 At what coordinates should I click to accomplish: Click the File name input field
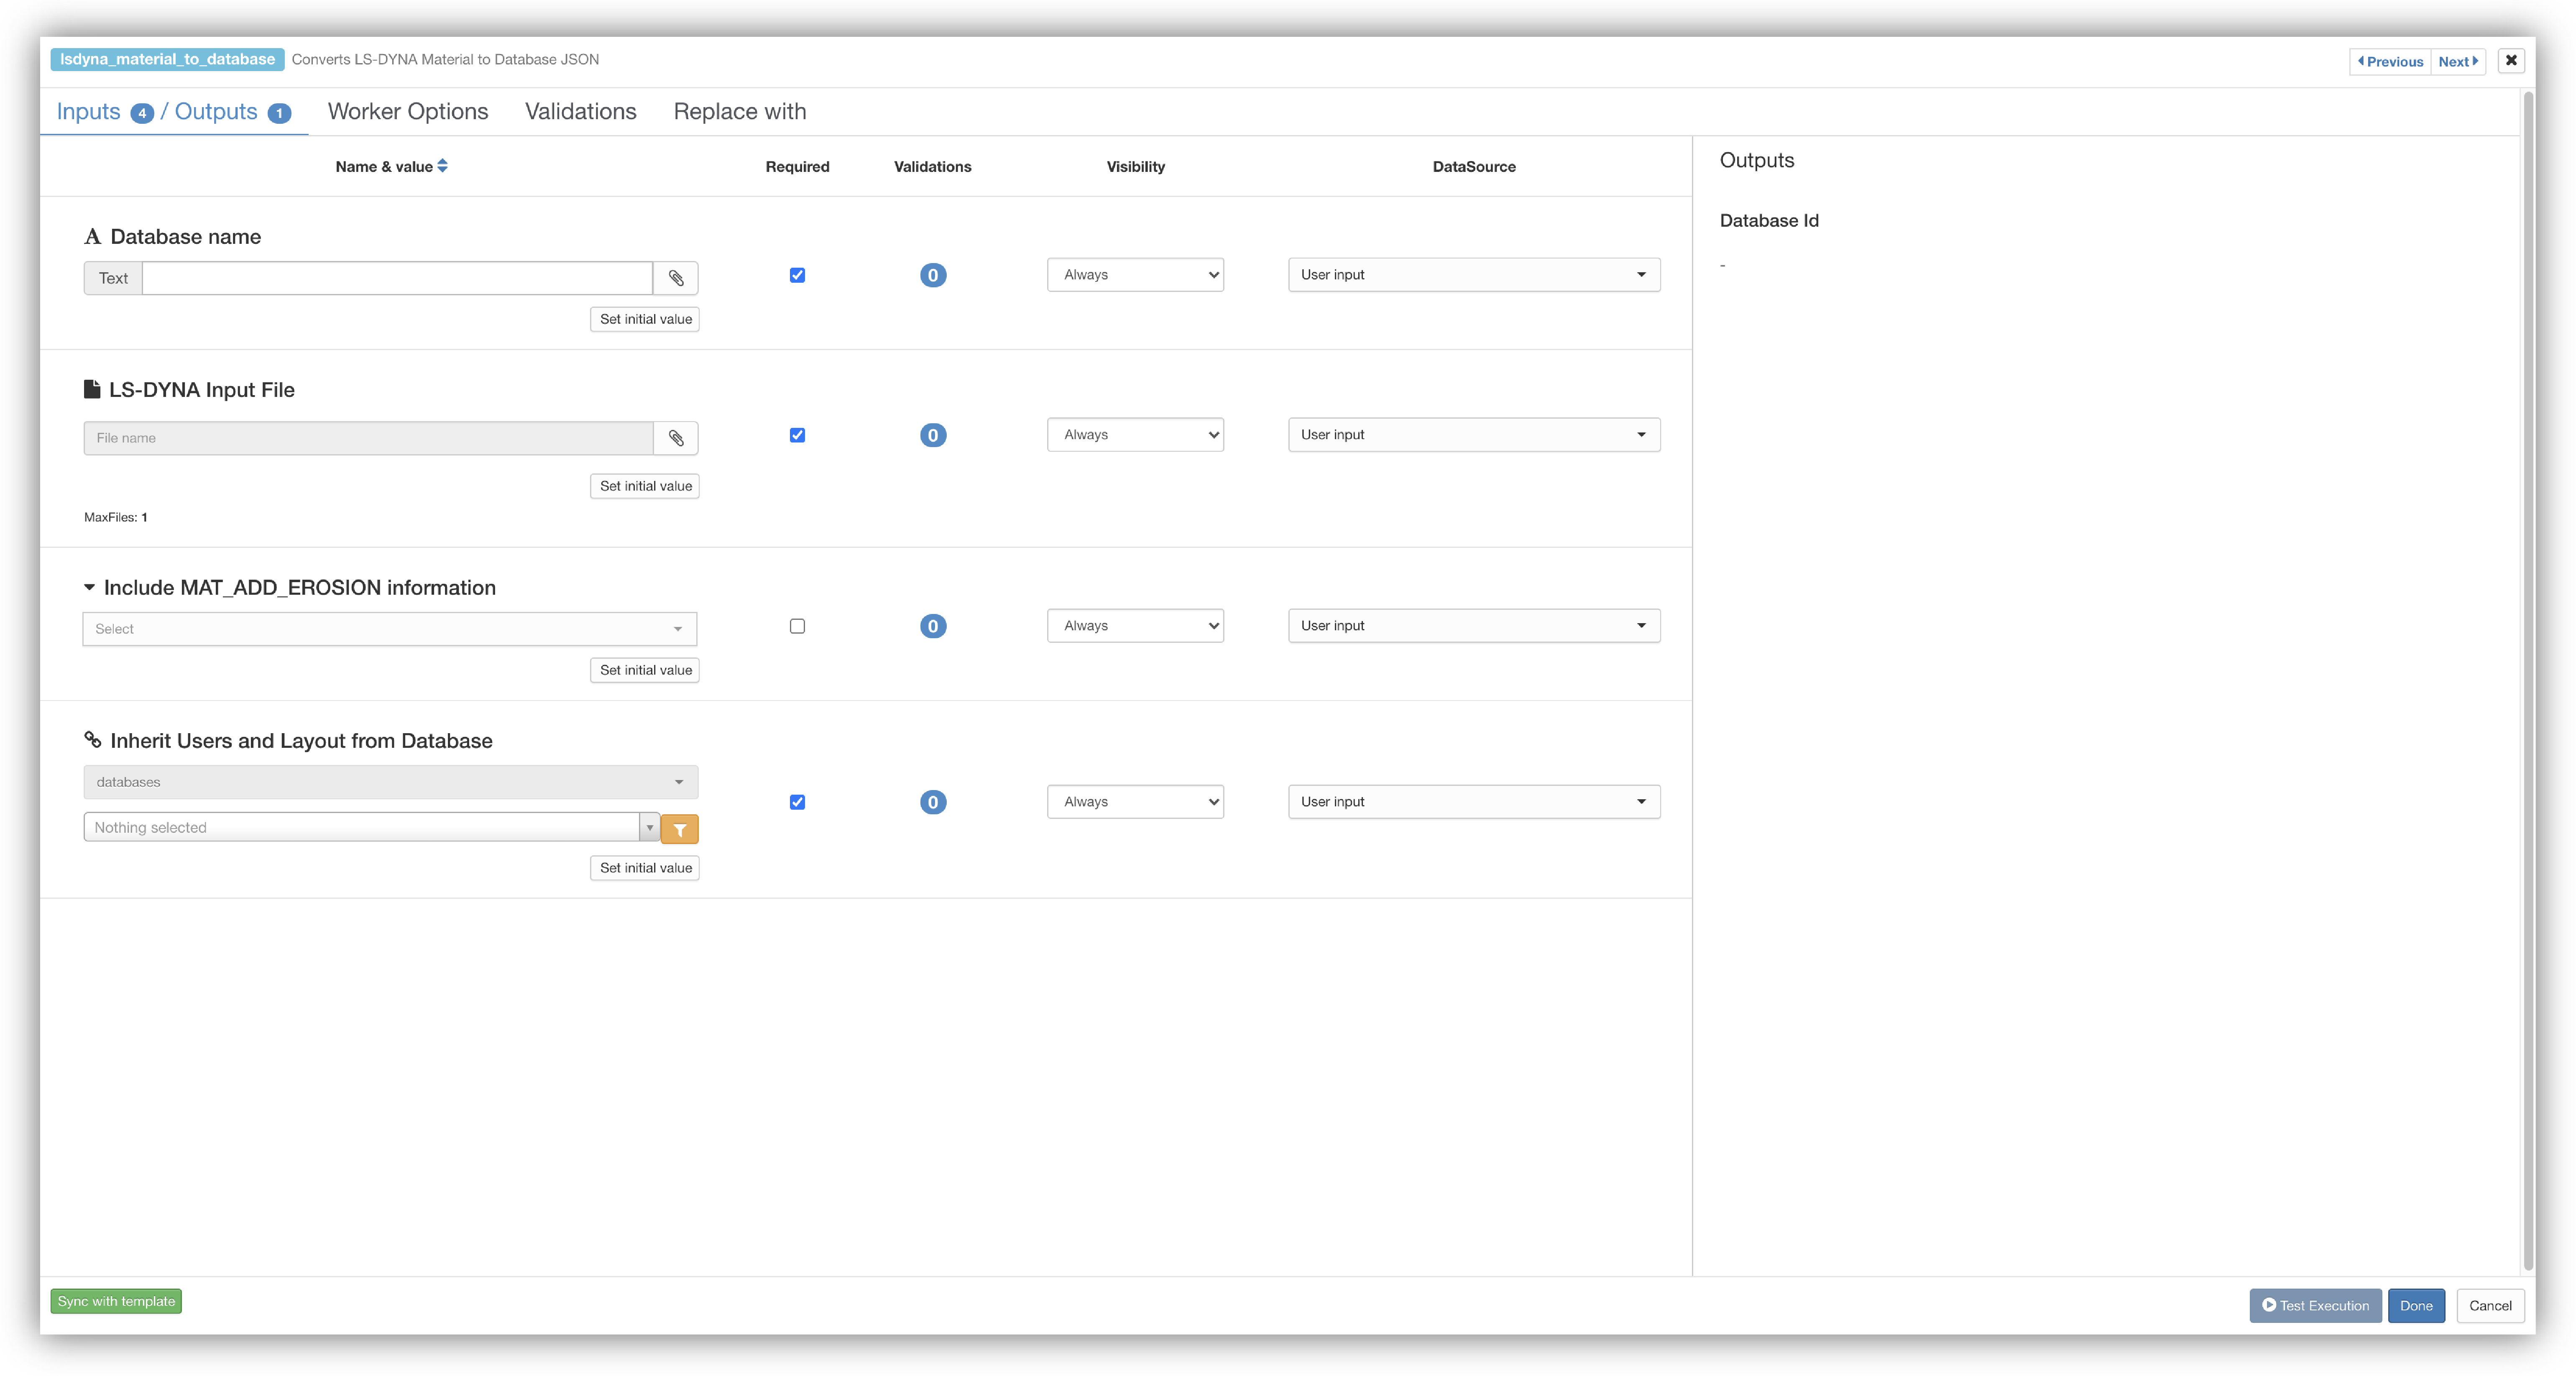pos(369,438)
